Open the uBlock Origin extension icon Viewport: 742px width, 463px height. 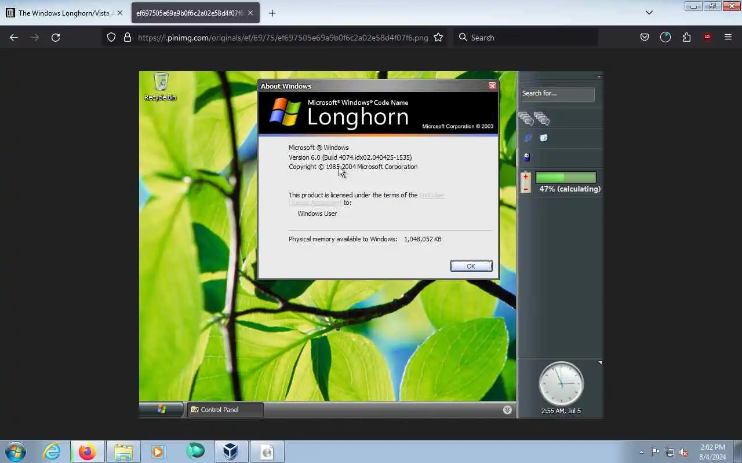707,37
